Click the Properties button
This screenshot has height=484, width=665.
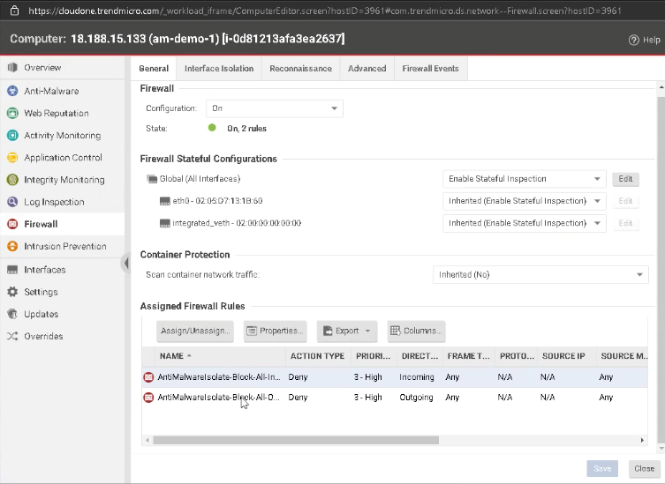[x=276, y=331]
